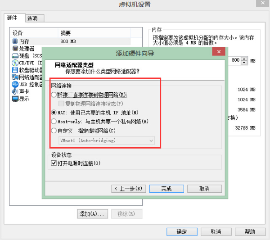Click the sound card speaker icon

(x=15, y=91)
